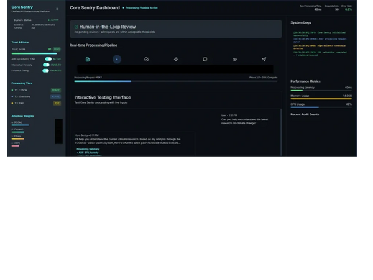Image resolution: width=373 pixels, height=280 pixels.
Task: Turn off the Evidence Gating switch
Action: click(x=46, y=70)
